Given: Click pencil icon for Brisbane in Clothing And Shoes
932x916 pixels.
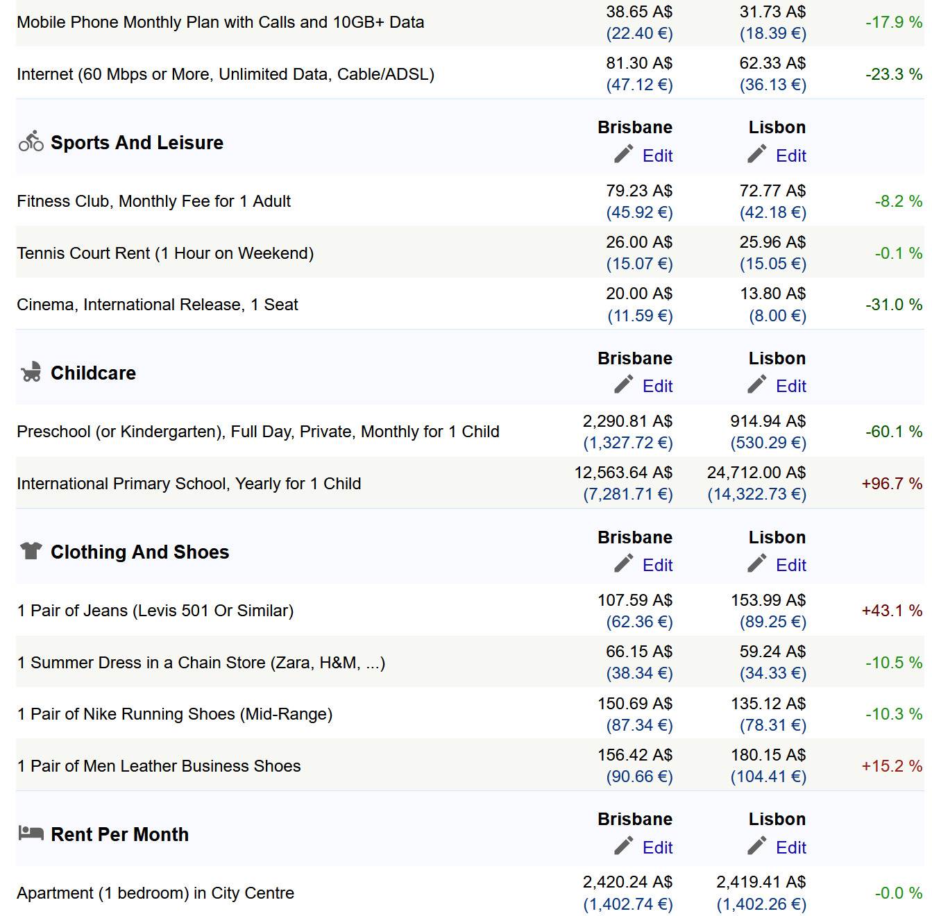Looking at the screenshot, I should point(623,563).
